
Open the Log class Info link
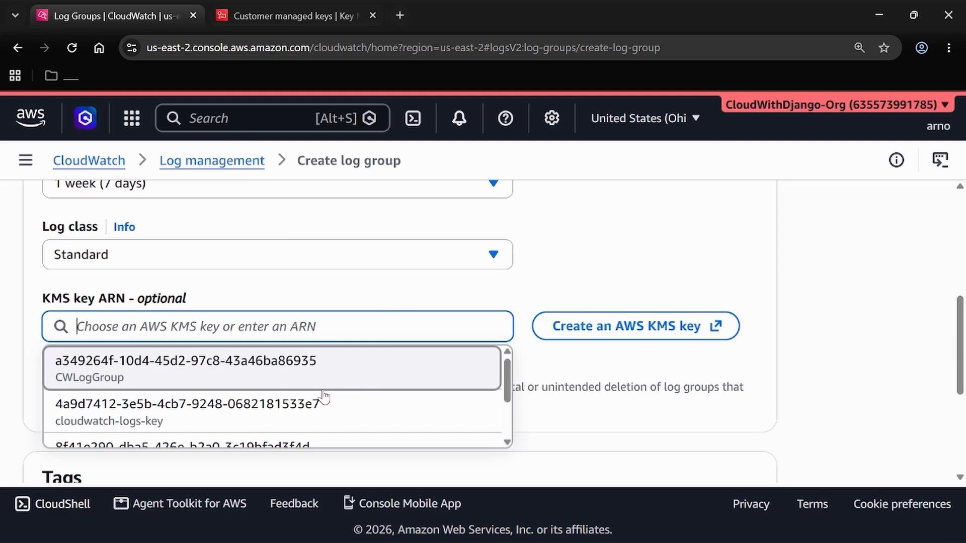click(124, 227)
